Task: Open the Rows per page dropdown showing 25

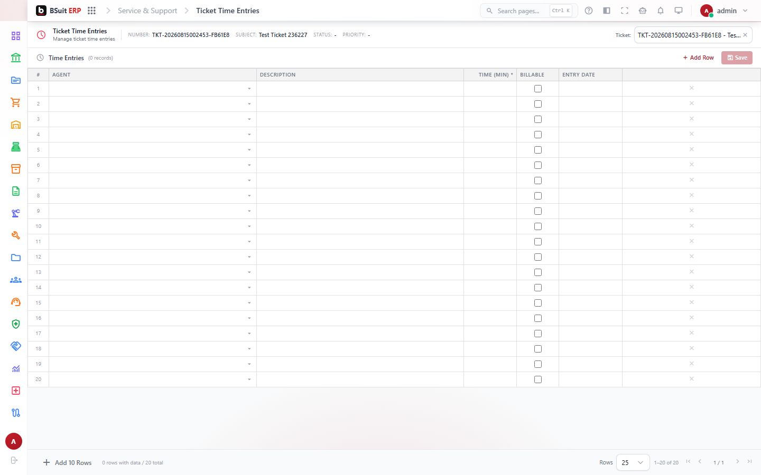Action: (633, 462)
